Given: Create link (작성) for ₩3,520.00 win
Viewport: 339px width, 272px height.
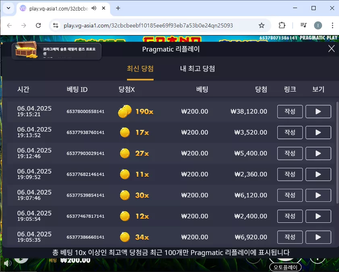Looking at the screenshot, I should coord(290,132).
